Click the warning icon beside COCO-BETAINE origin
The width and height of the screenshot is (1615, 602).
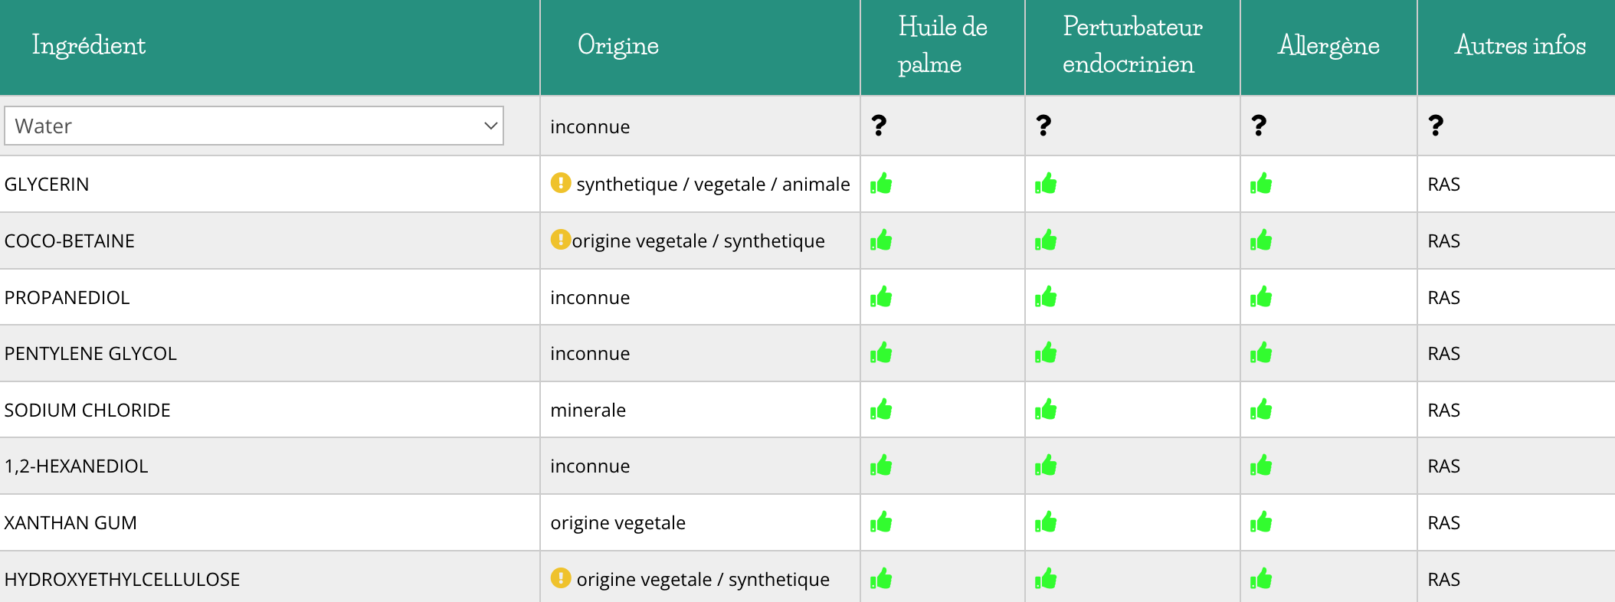coord(561,240)
